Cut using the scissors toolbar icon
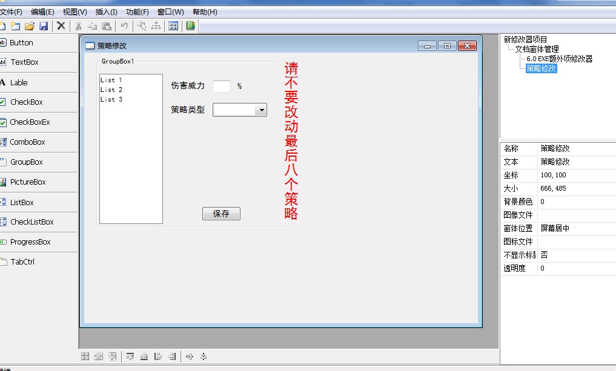The width and height of the screenshot is (616, 371). (78, 26)
